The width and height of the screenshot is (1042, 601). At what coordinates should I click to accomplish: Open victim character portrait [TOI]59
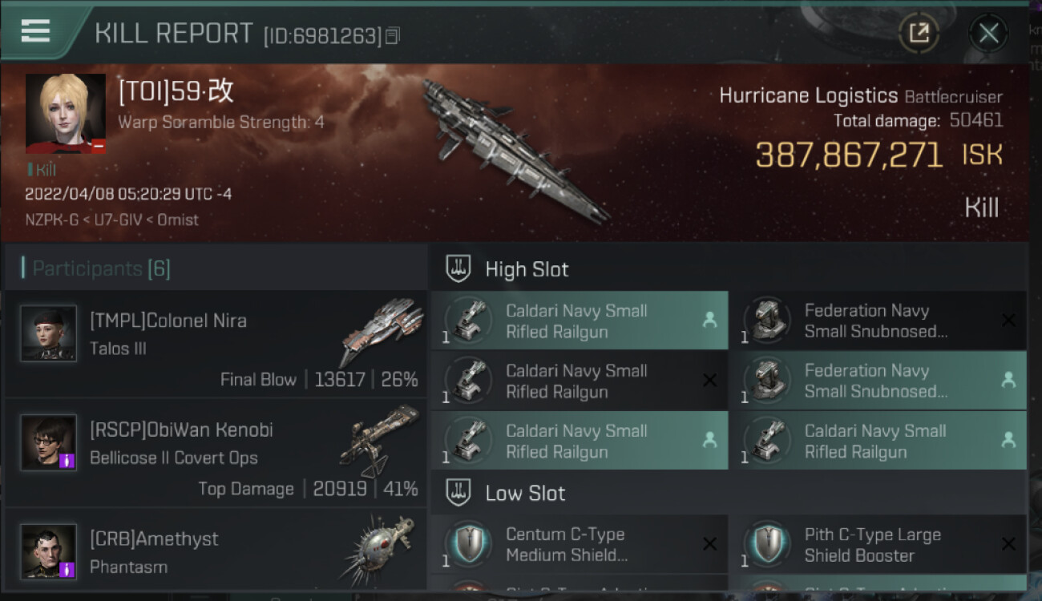66,114
